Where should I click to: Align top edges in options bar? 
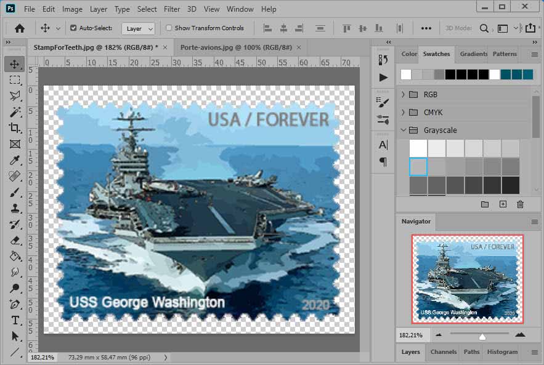pyautogui.click(x=346, y=28)
